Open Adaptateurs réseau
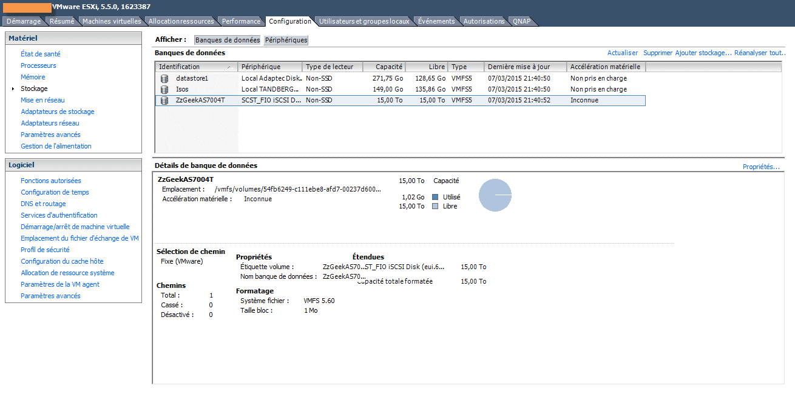 coord(50,123)
